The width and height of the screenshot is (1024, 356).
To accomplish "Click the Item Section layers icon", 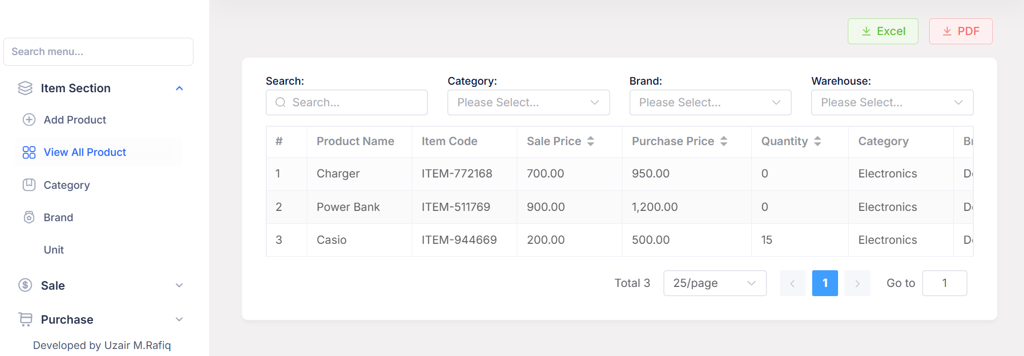I will [25, 88].
